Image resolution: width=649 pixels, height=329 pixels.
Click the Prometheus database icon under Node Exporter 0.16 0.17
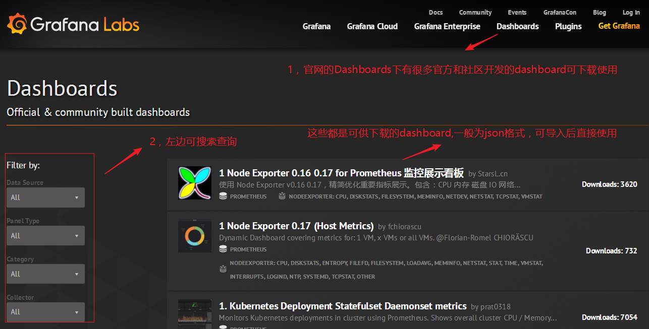223,196
